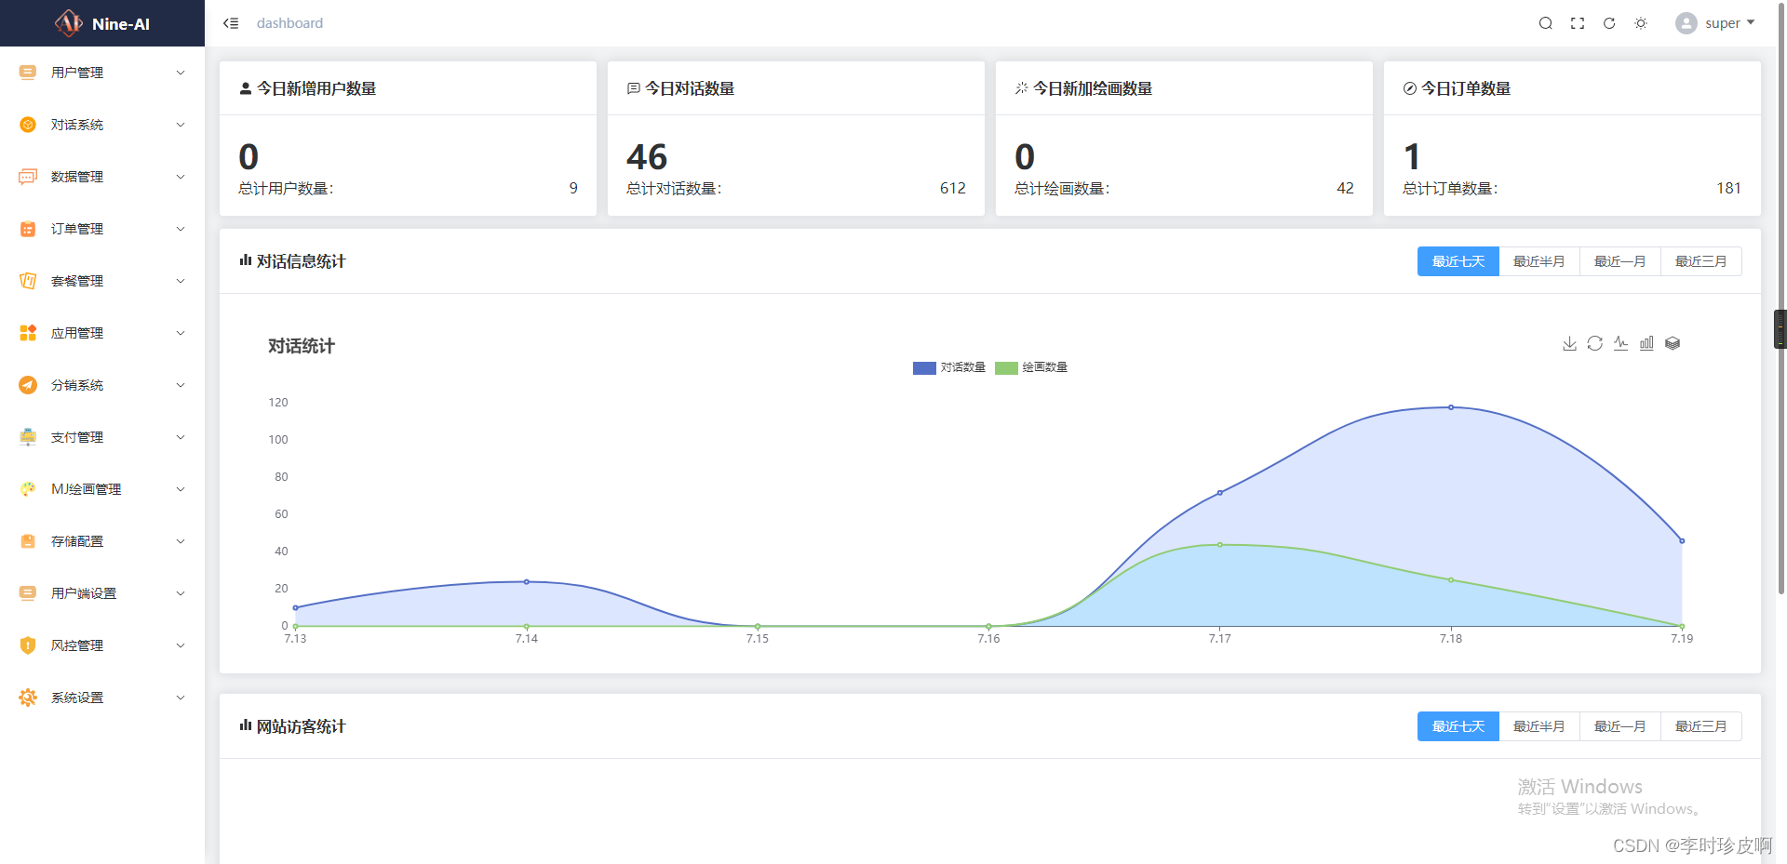
Task: Expand 系统设置 submenu chevron
Action: tap(181, 698)
